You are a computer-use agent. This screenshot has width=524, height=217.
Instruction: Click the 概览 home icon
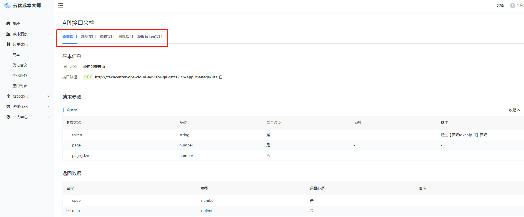(8, 24)
